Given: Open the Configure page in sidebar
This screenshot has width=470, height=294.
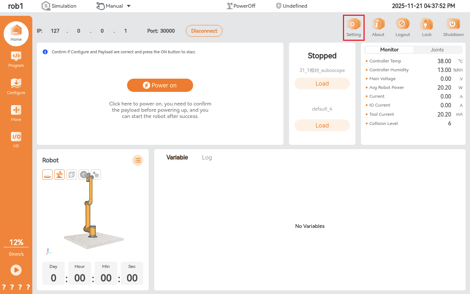Looking at the screenshot, I should point(16,86).
